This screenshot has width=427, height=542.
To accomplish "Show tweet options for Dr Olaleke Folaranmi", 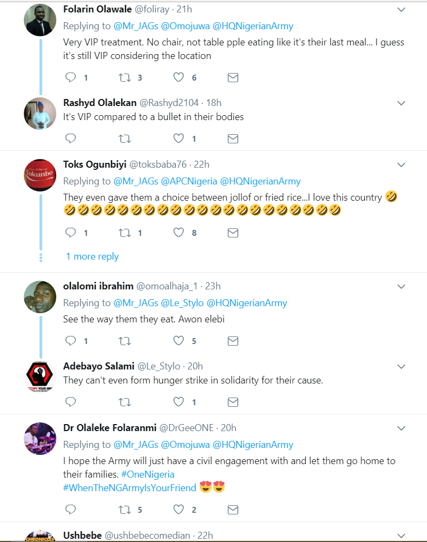I will point(402,428).
